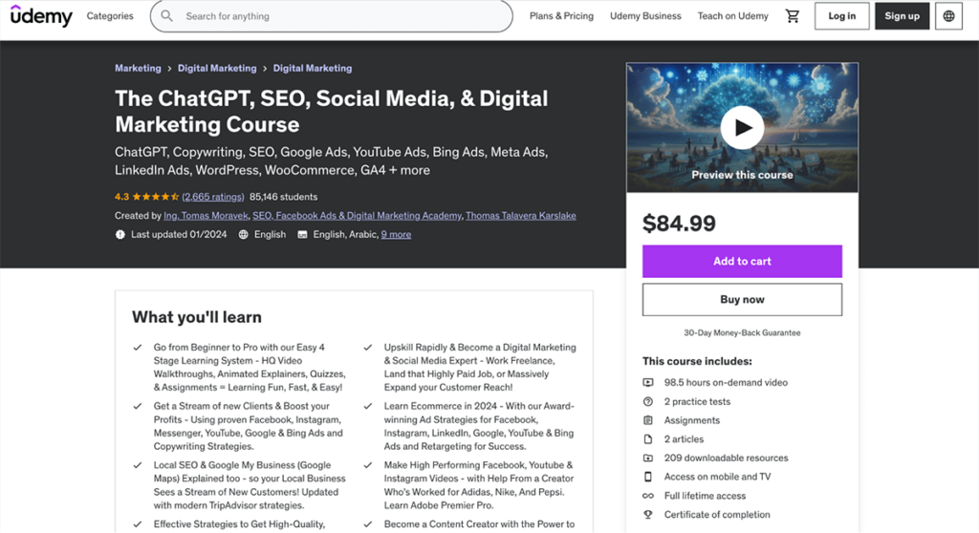Focus the Search for anything field
This screenshot has height=533, width=979.
(x=332, y=15)
